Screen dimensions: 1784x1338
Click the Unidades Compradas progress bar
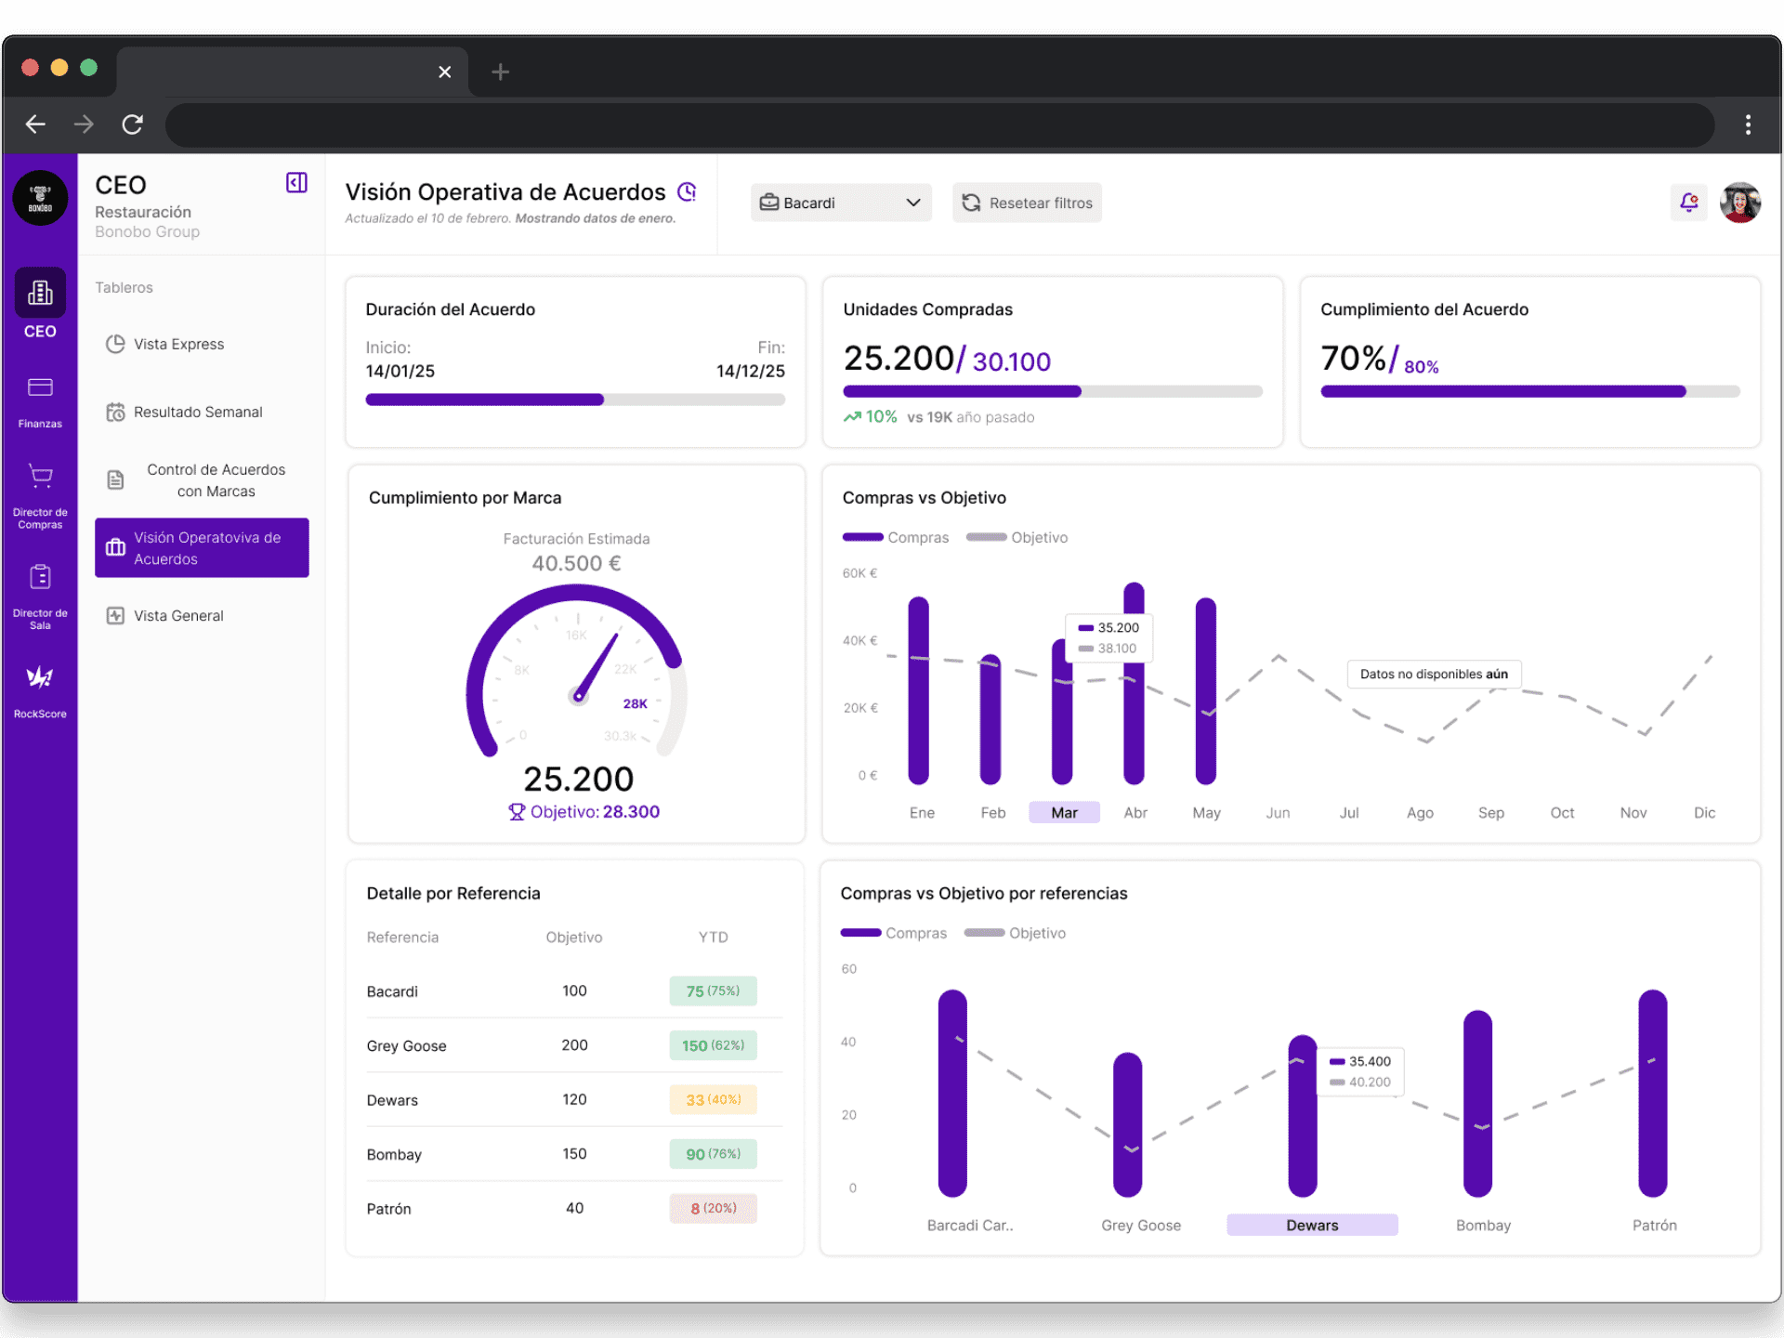tap(1053, 391)
